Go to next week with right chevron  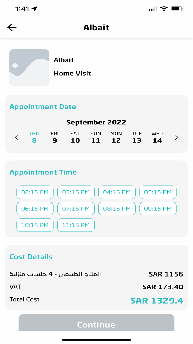pyautogui.click(x=176, y=137)
